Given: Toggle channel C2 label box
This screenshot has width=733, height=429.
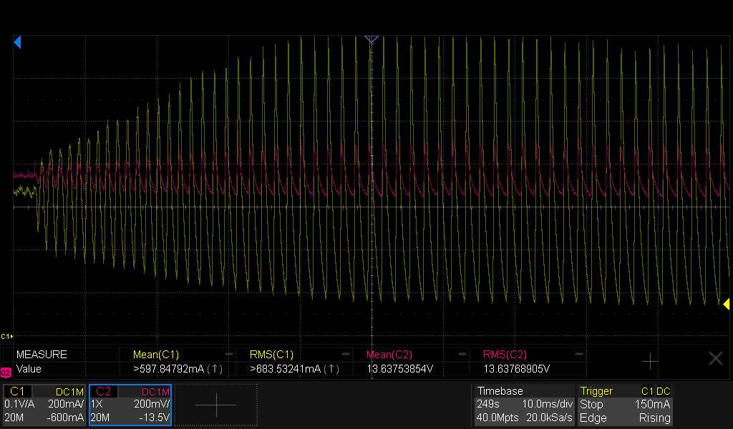Looking at the screenshot, I should (x=103, y=391).
